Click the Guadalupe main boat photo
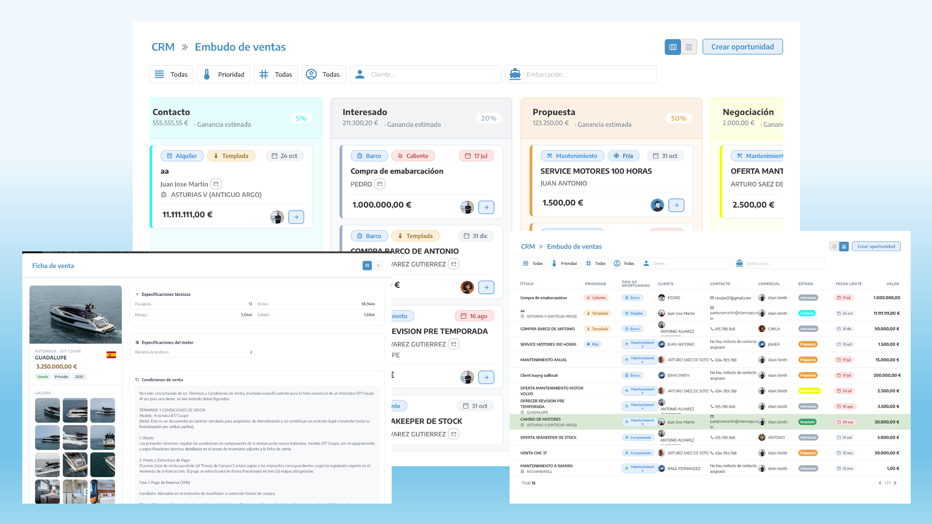Viewport: 932px width, 524px height. pos(76,314)
